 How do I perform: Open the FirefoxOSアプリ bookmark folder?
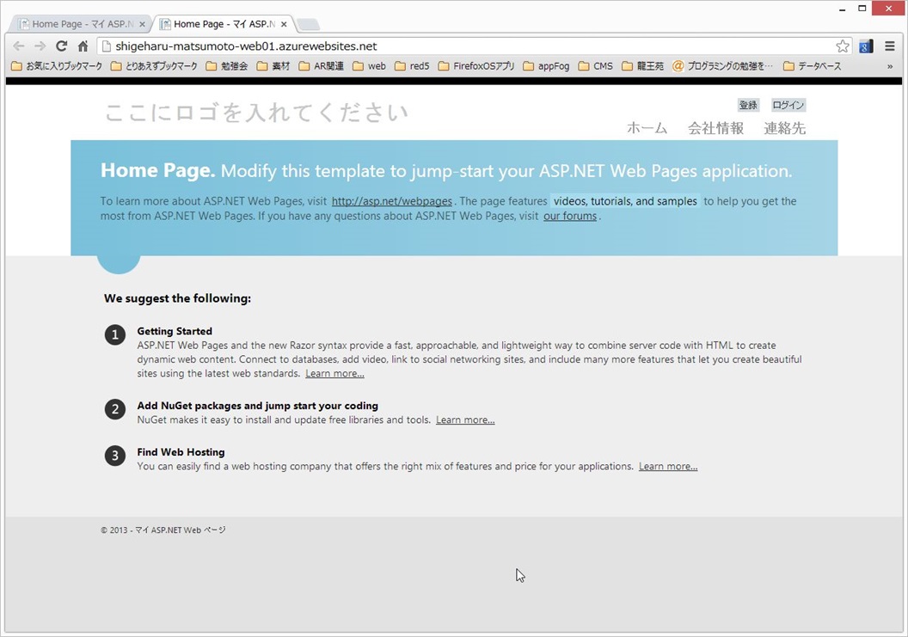point(476,66)
